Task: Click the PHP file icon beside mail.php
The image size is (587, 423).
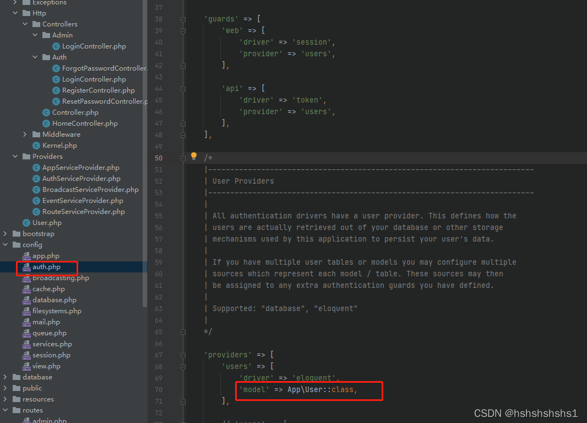Action: (x=26, y=322)
